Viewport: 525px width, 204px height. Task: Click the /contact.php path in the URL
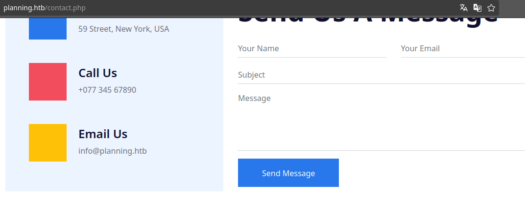[65, 8]
